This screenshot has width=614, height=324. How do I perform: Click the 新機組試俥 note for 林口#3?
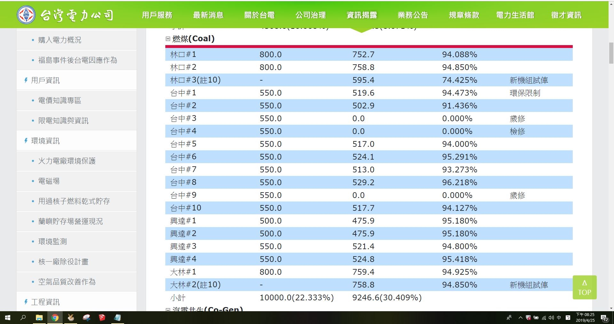(x=529, y=80)
